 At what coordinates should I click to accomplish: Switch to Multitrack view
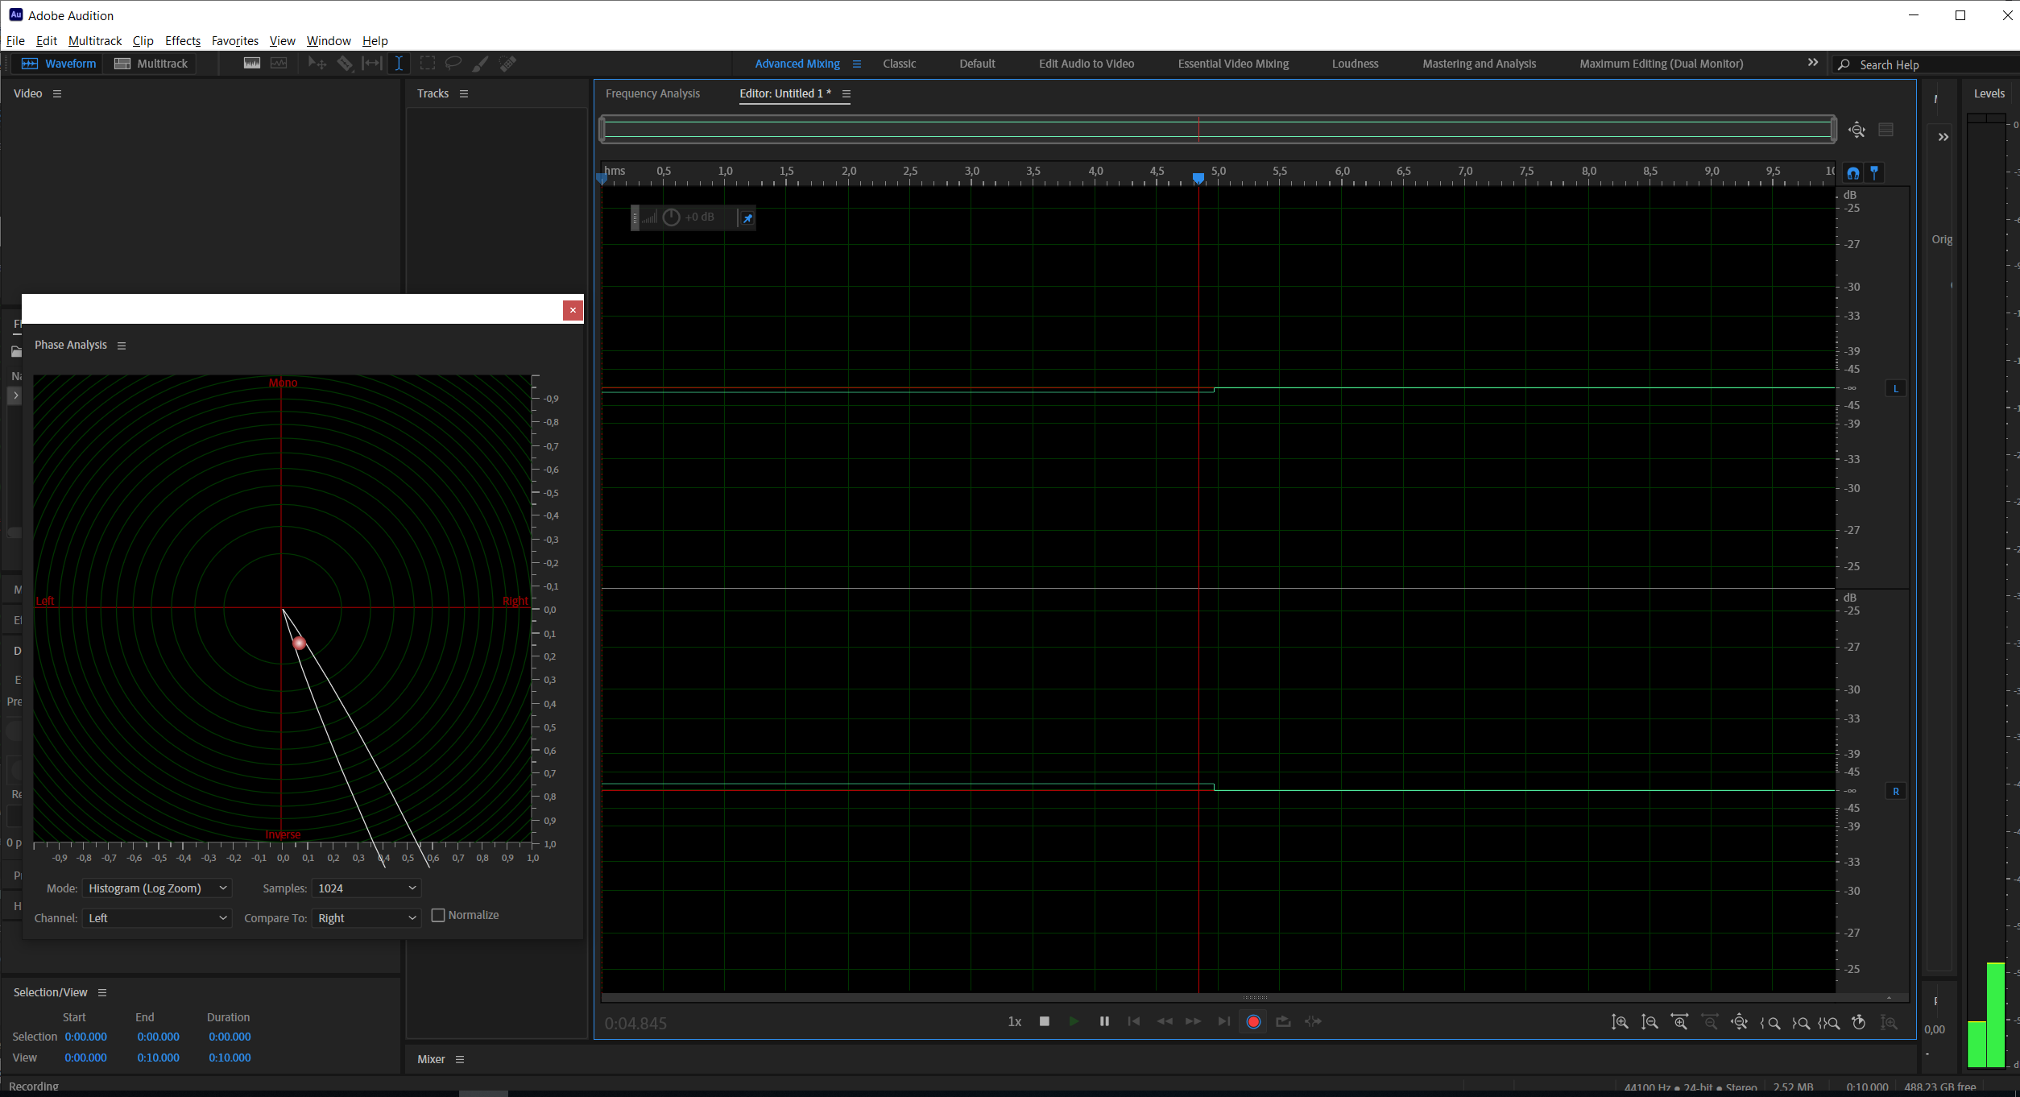151,64
